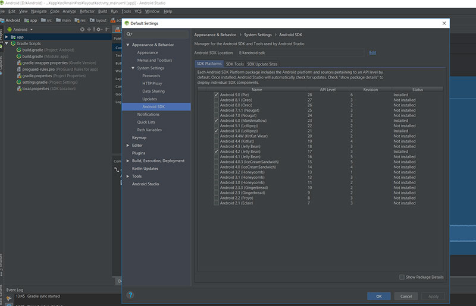Click the Edit link for SDK location
This screenshot has width=476, height=306.
click(372, 53)
